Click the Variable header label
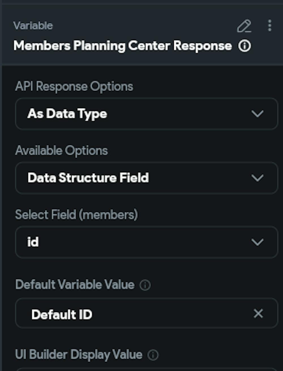 tap(33, 26)
